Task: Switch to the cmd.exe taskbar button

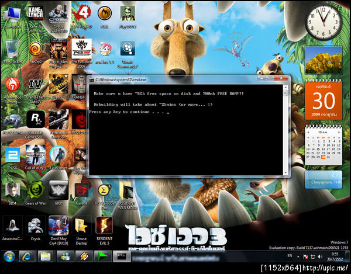Action: pyautogui.click(x=122, y=256)
